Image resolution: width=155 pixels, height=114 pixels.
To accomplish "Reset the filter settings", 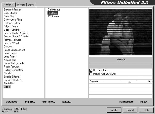I will tap(144, 102).
